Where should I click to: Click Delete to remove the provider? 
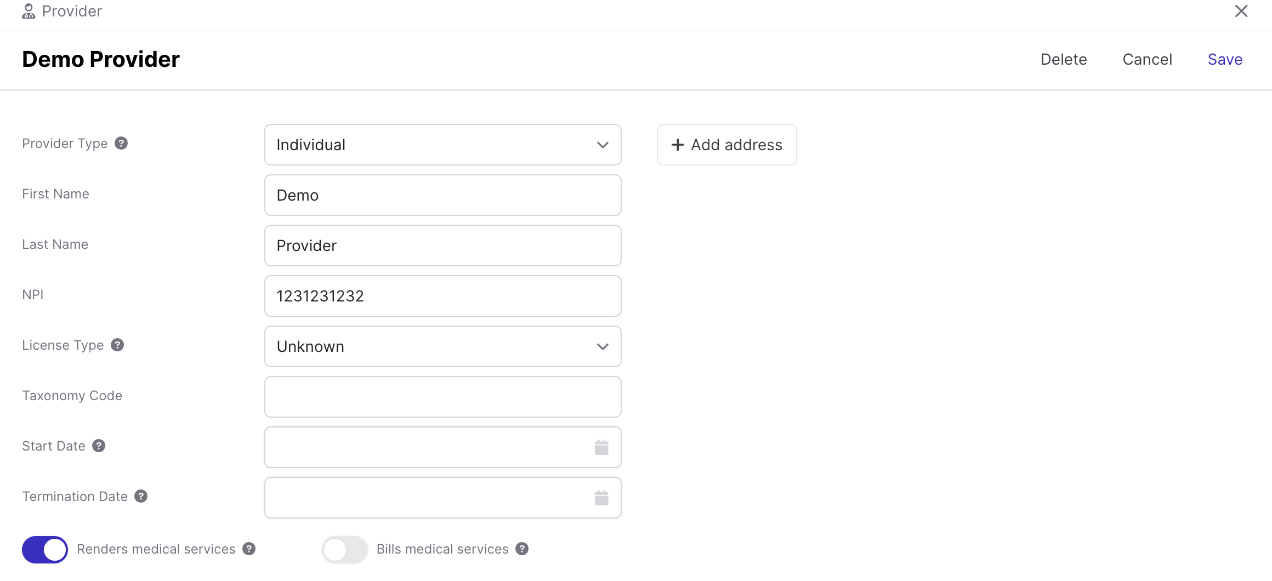click(1063, 59)
